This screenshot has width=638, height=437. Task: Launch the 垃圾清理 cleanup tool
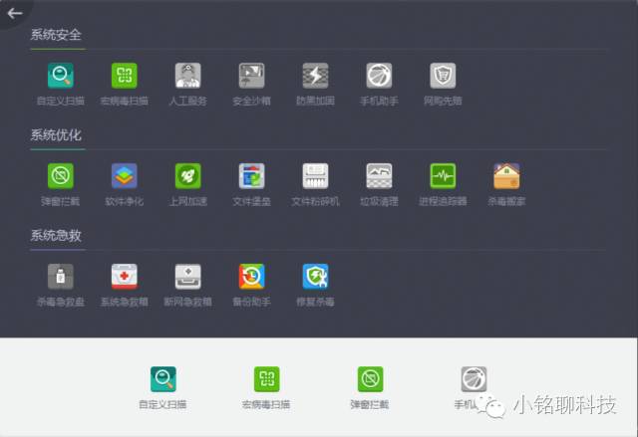pos(379,176)
